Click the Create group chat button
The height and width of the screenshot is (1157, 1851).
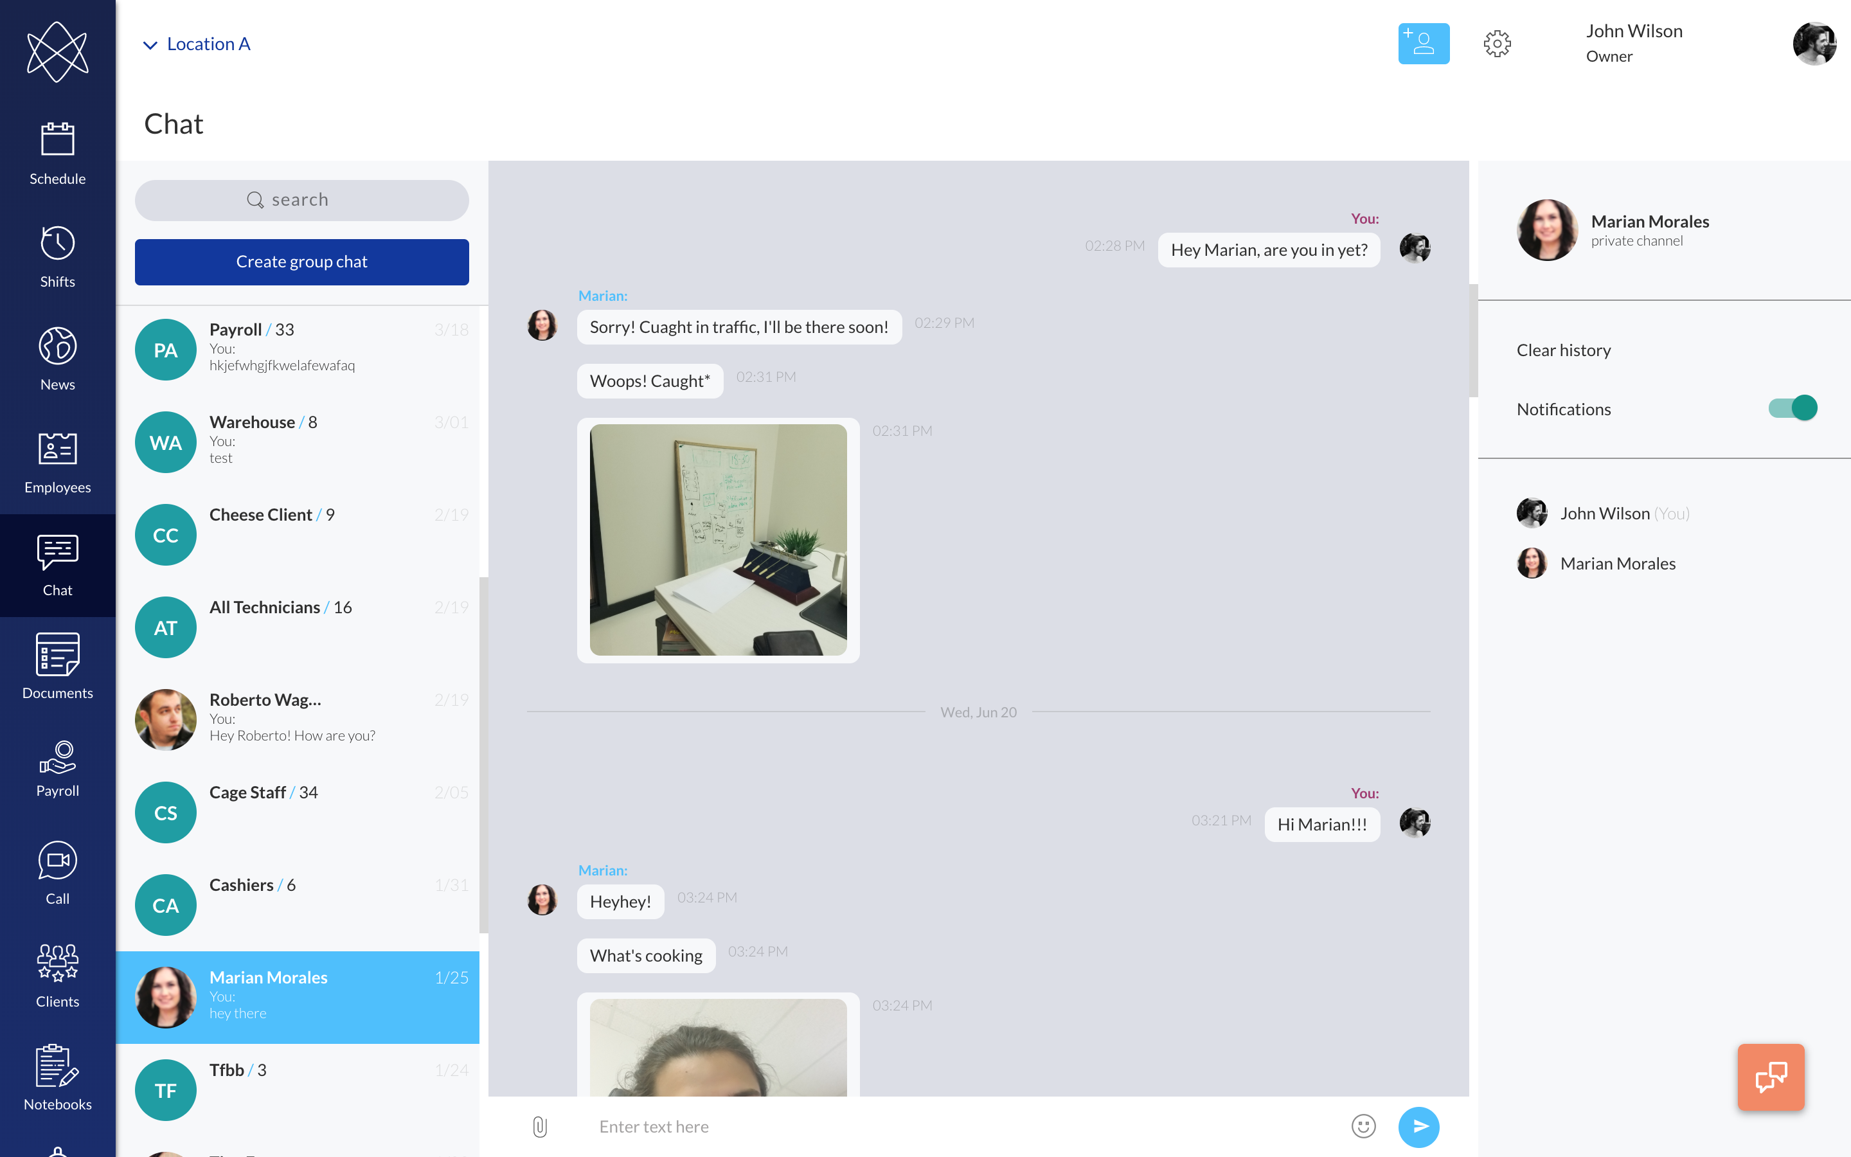tap(301, 262)
